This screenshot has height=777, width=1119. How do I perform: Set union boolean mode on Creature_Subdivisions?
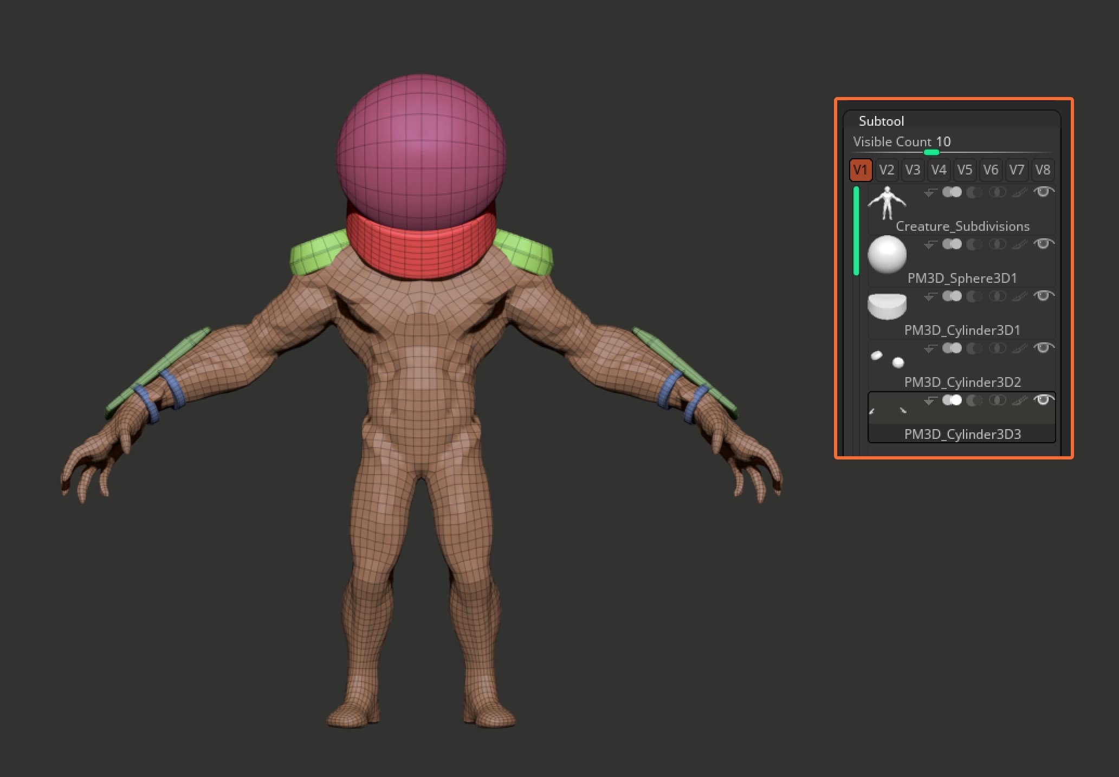[952, 192]
